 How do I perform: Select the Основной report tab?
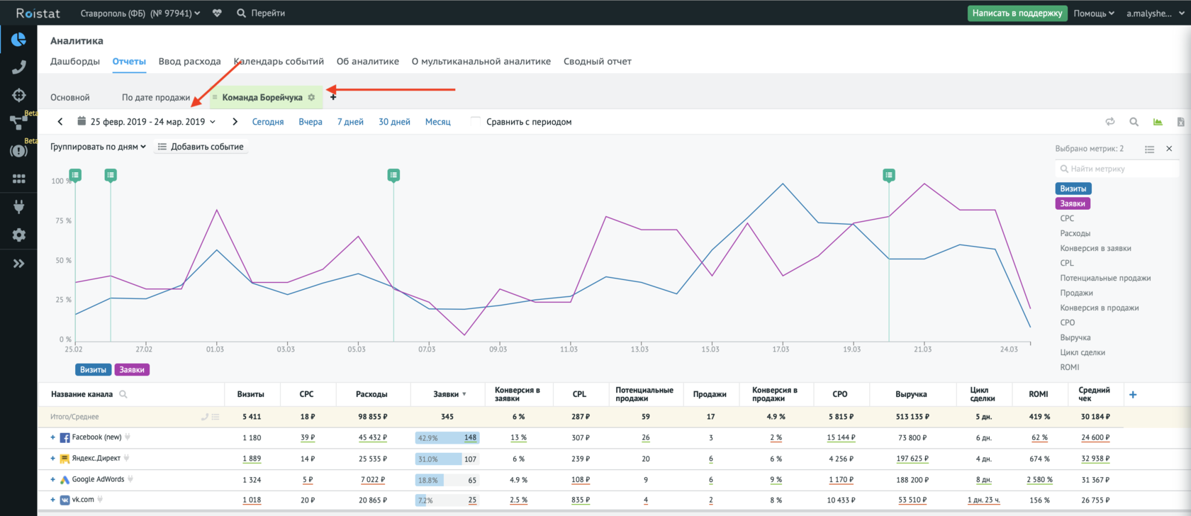(70, 97)
